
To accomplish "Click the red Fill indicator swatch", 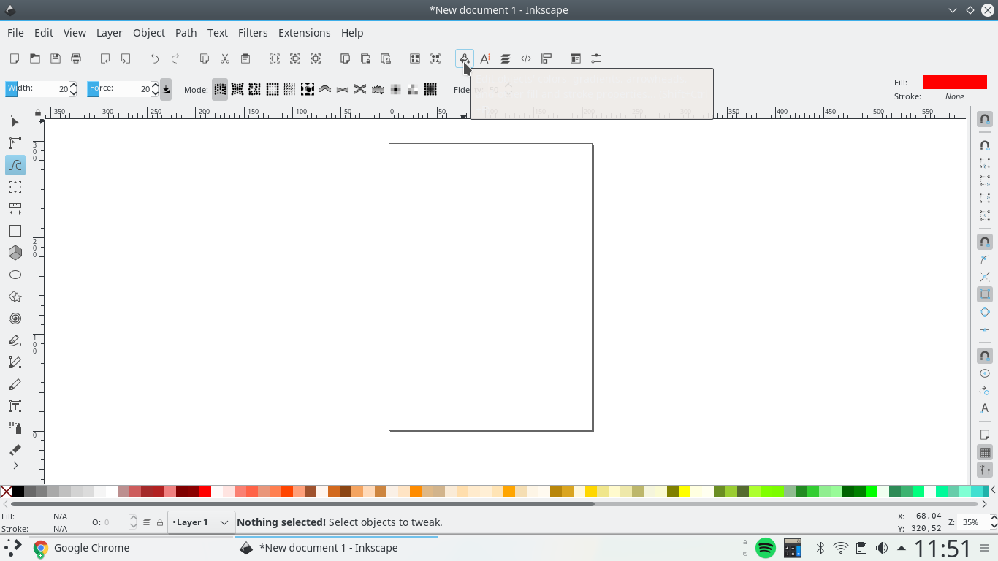I will [954, 82].
